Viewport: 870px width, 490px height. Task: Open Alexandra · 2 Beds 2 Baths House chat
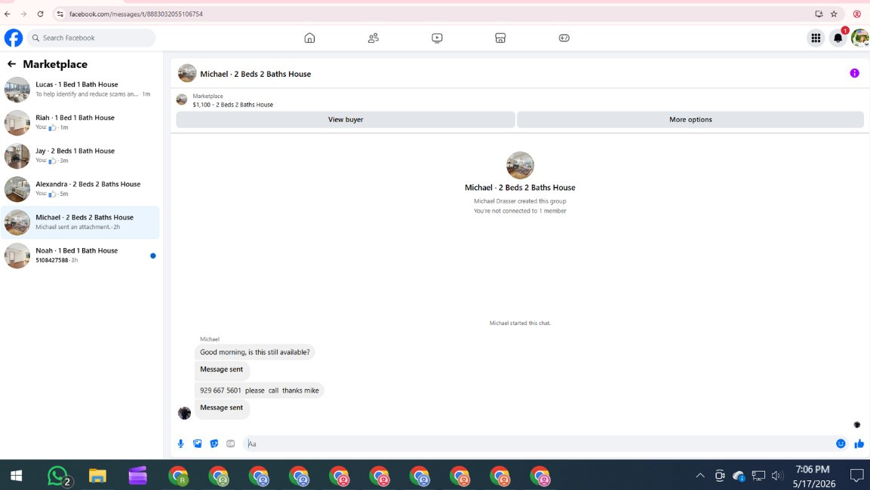[x=80, y=189]
